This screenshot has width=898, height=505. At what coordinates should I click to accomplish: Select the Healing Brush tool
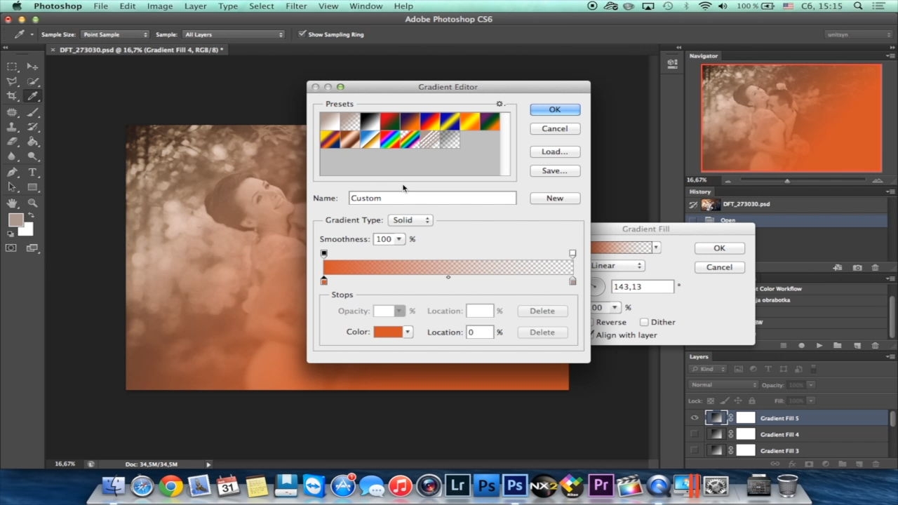[x=13, y=112]
